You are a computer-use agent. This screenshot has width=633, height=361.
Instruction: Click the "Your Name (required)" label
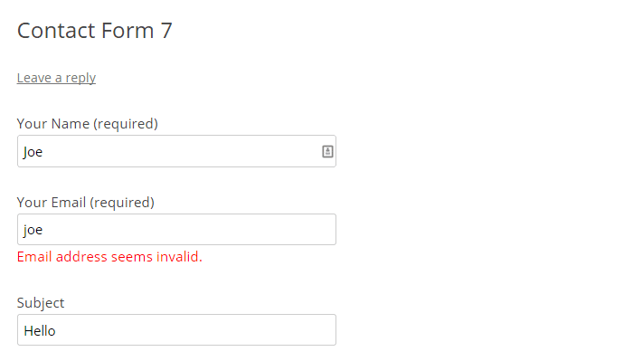point(87,124)
